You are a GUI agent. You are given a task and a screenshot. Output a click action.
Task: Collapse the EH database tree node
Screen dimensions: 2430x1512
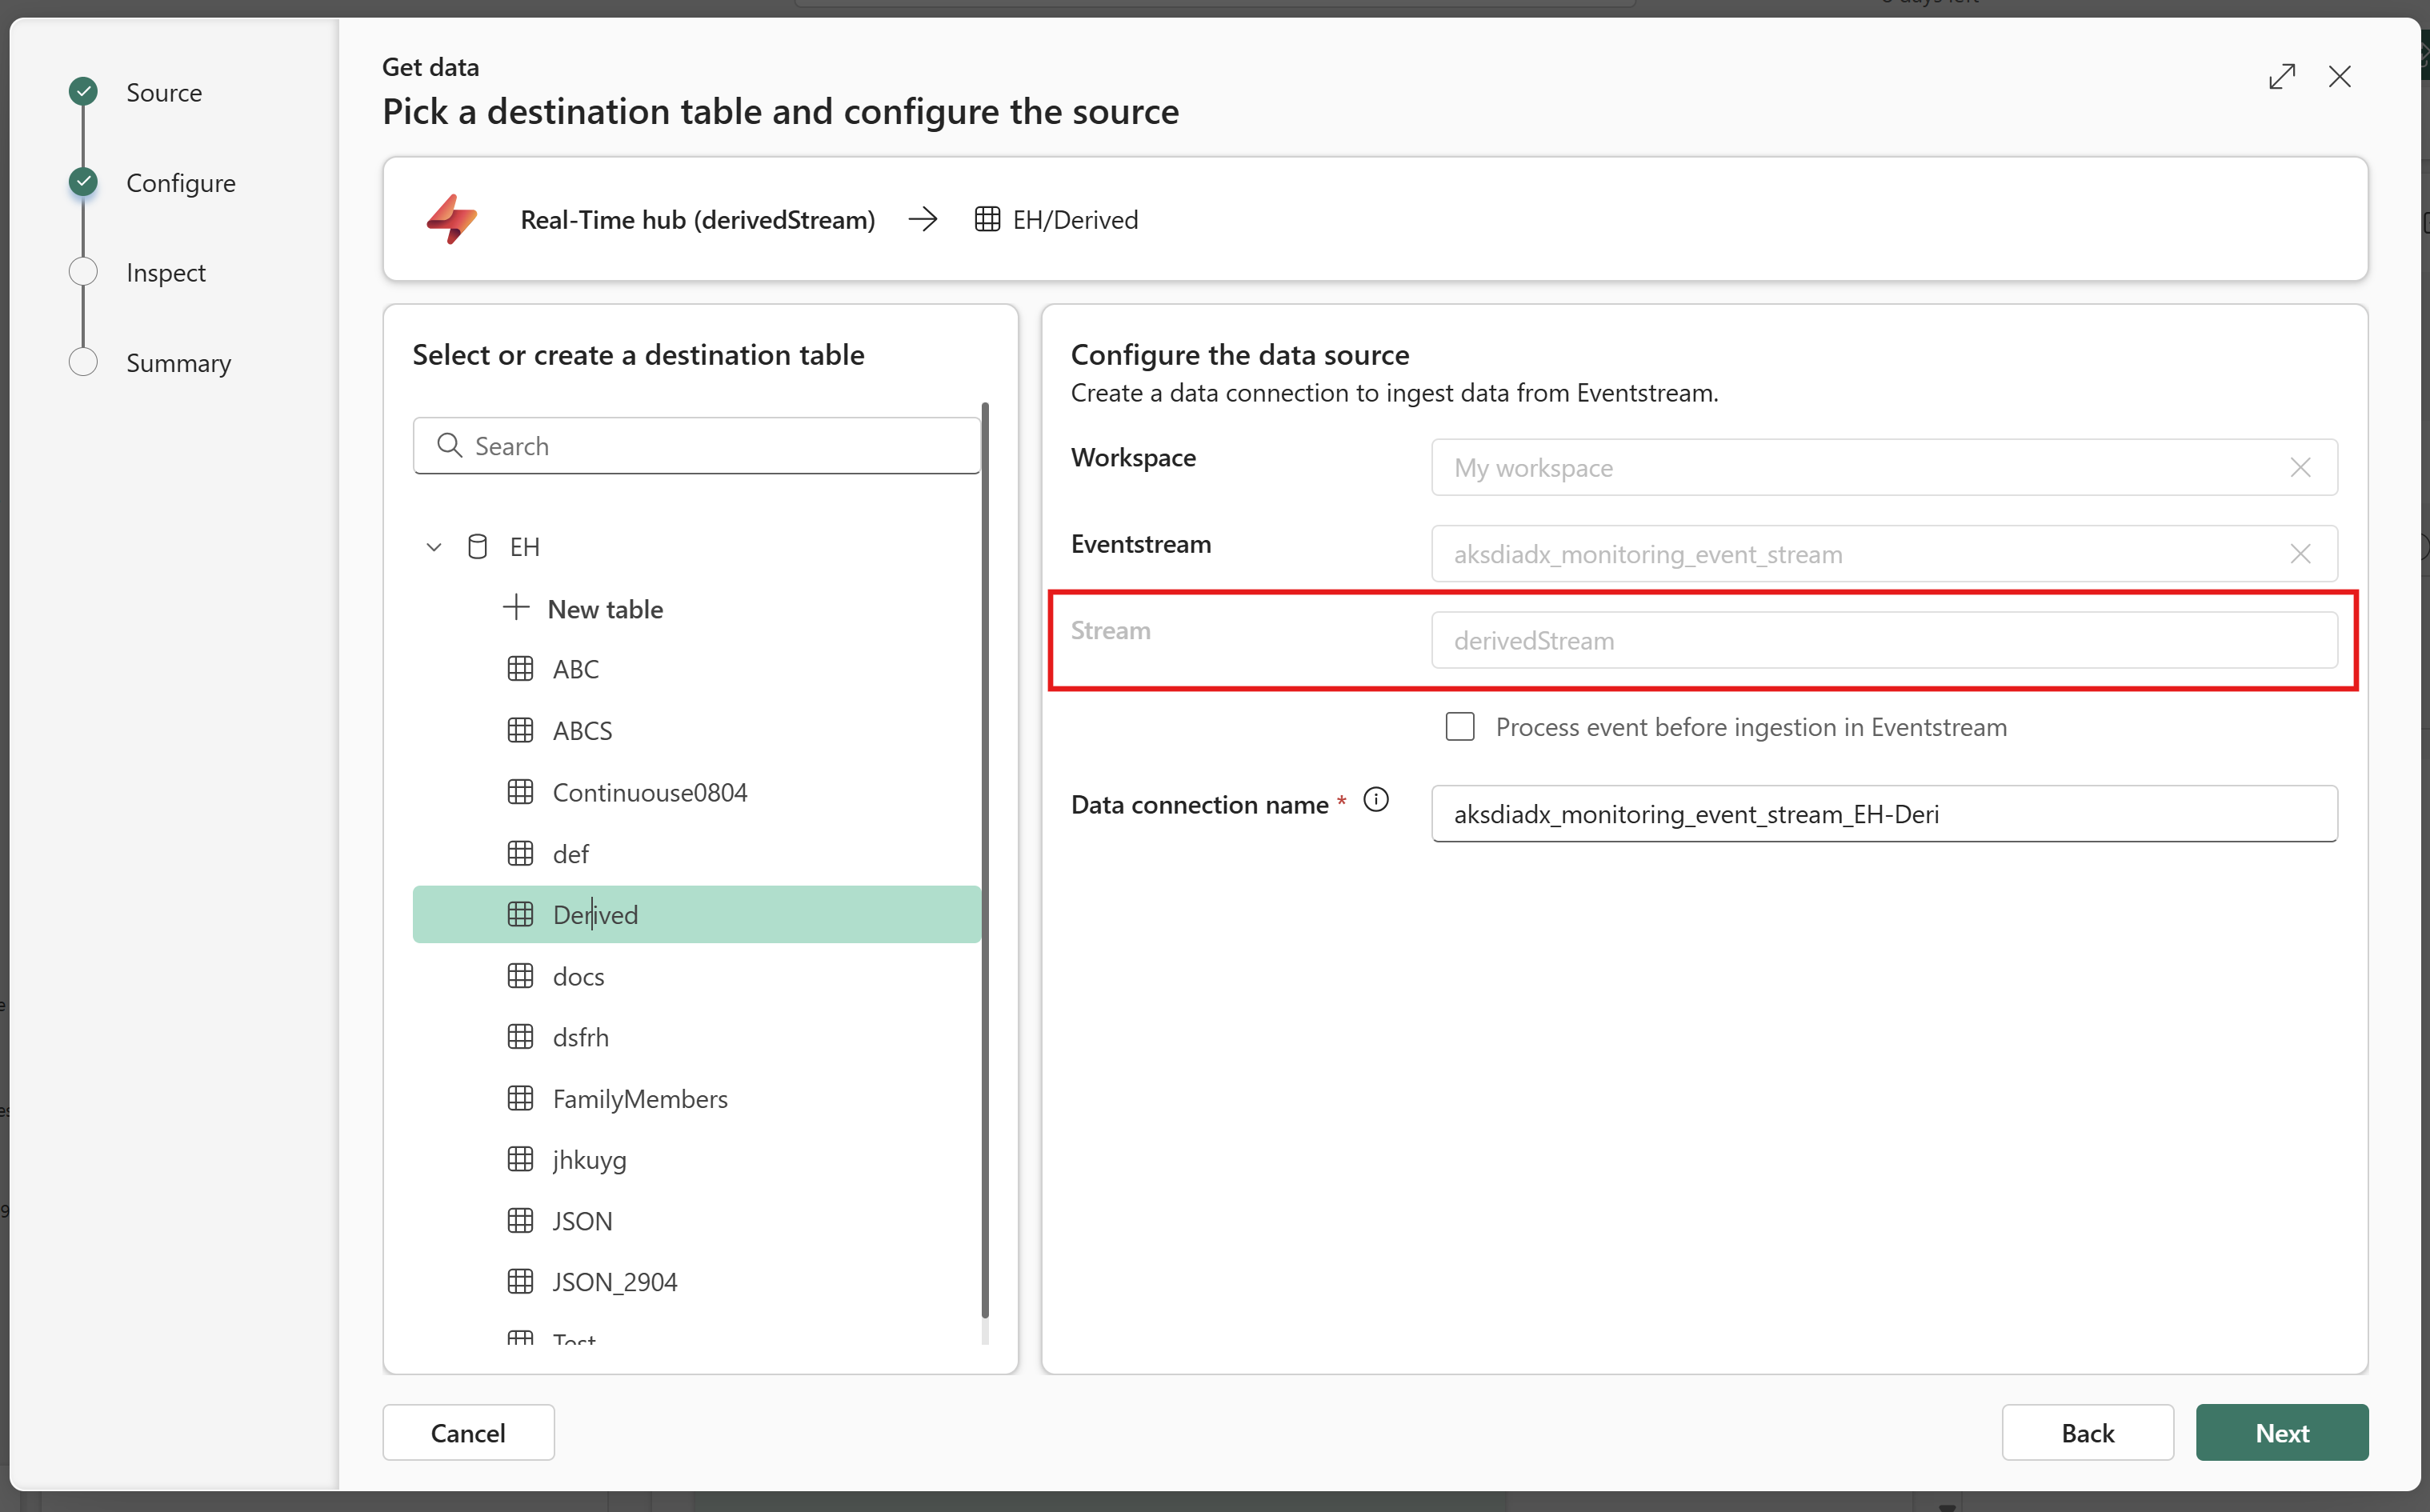click(434, 547)
